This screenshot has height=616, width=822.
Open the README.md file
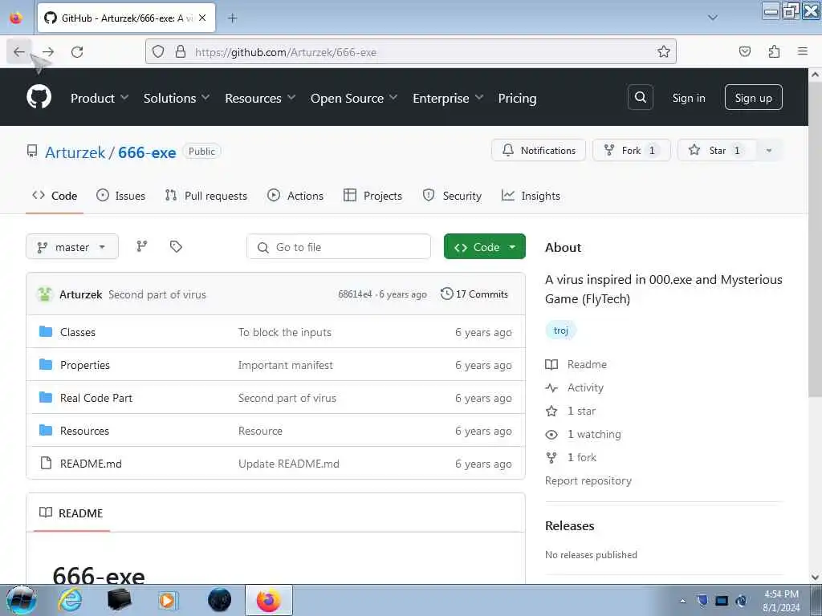click(91, 464)
